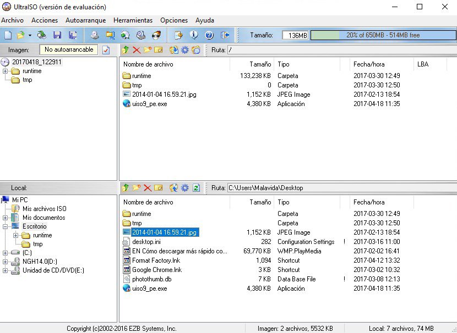Click the Convert image disc icon
This screenshot has height=333, width=457.
(126, 35)
